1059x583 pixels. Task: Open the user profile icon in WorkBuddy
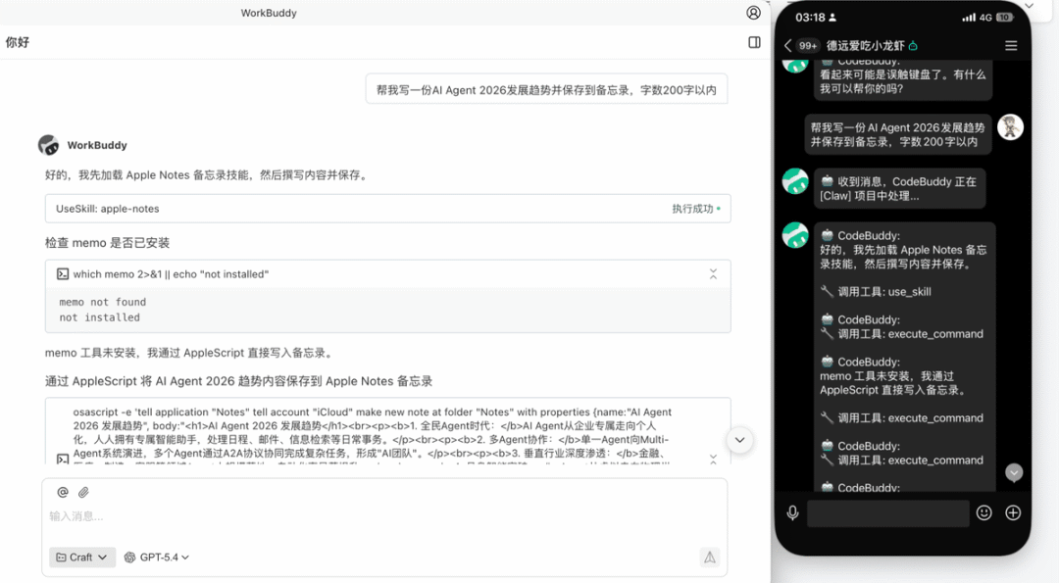[754, 13]
